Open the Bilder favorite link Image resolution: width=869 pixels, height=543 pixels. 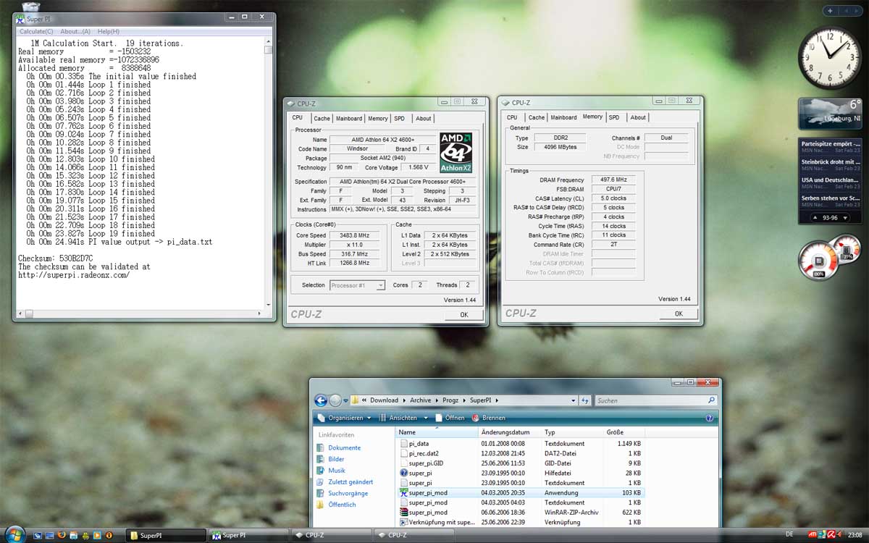(x=336, y=459)
